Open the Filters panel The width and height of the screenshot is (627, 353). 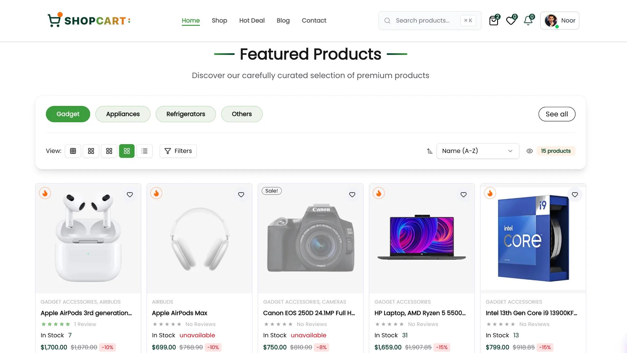tap(178, 151)
